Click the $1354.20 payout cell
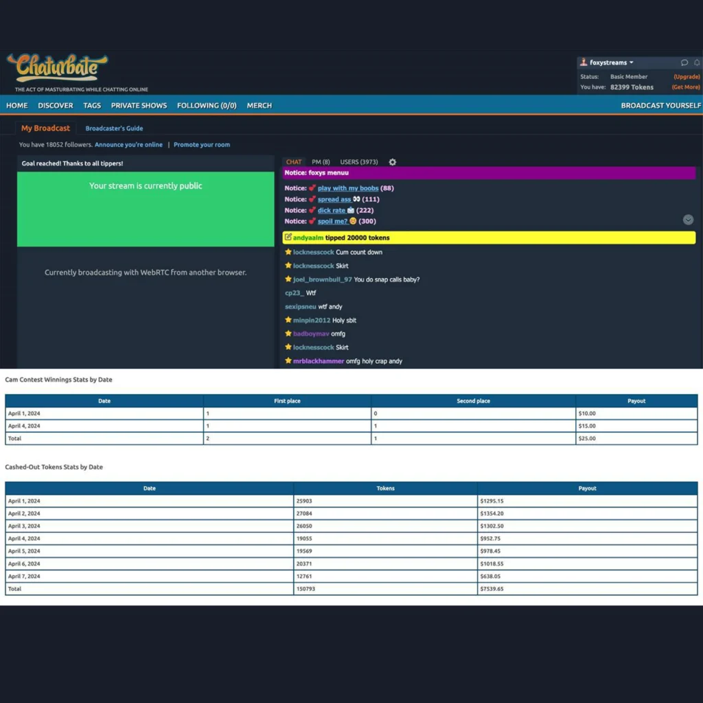Image resolution: width=703 pixels, height=703 pixels. tap(588, 514)
